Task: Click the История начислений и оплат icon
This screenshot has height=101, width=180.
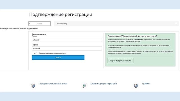Action: pos(33,86)
